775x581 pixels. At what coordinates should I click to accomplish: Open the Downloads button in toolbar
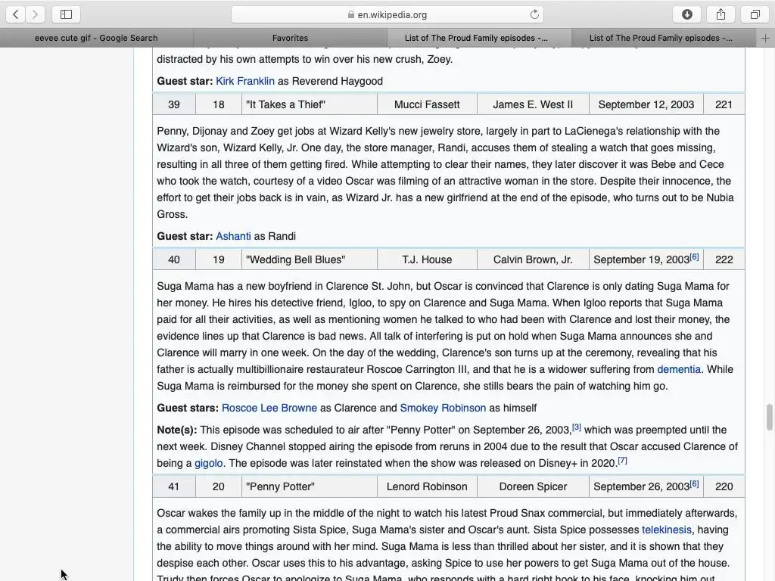pyautogui.click(x=687, y=14)
